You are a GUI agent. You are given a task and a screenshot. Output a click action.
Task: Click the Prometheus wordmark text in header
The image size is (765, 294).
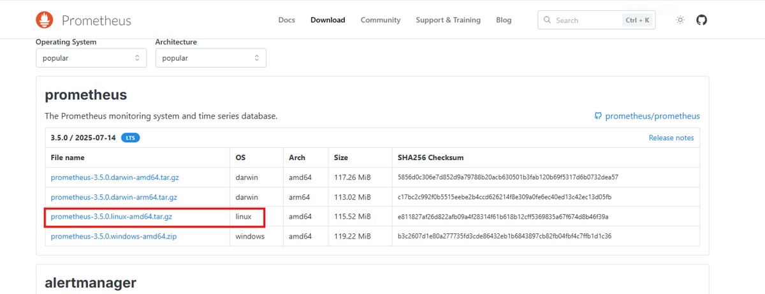coord(96,20)
